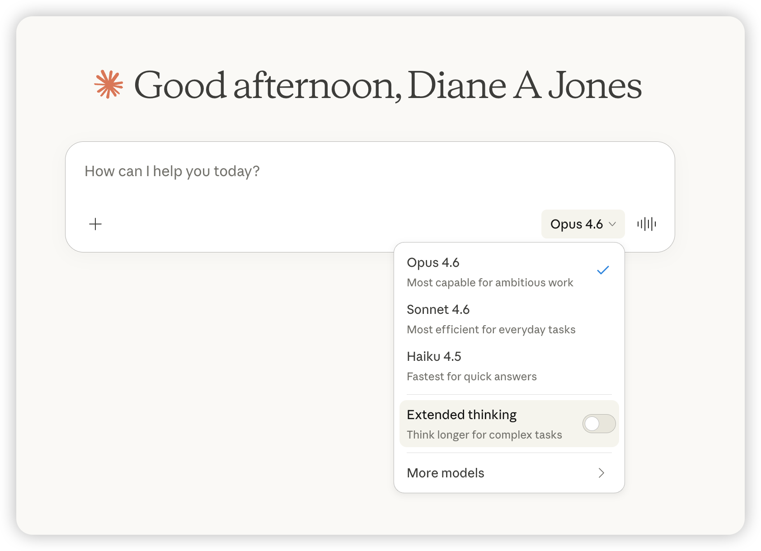The width and height of the screenshot is (761, 551).
Task: Click "Most efficient for everyday tasks" description
Action: (x=491, y=330)
